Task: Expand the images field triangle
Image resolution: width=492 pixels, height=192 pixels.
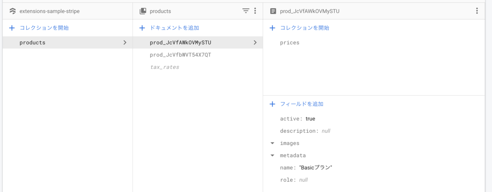Action: point(272,143)
